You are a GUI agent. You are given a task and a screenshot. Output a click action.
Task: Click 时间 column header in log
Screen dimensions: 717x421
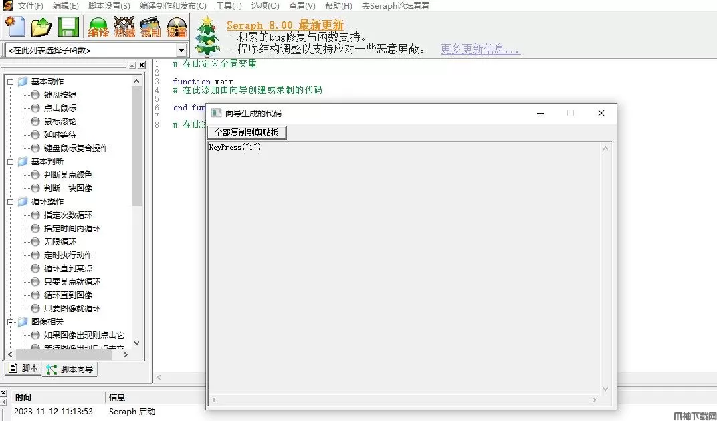click(x=58, y=397)
